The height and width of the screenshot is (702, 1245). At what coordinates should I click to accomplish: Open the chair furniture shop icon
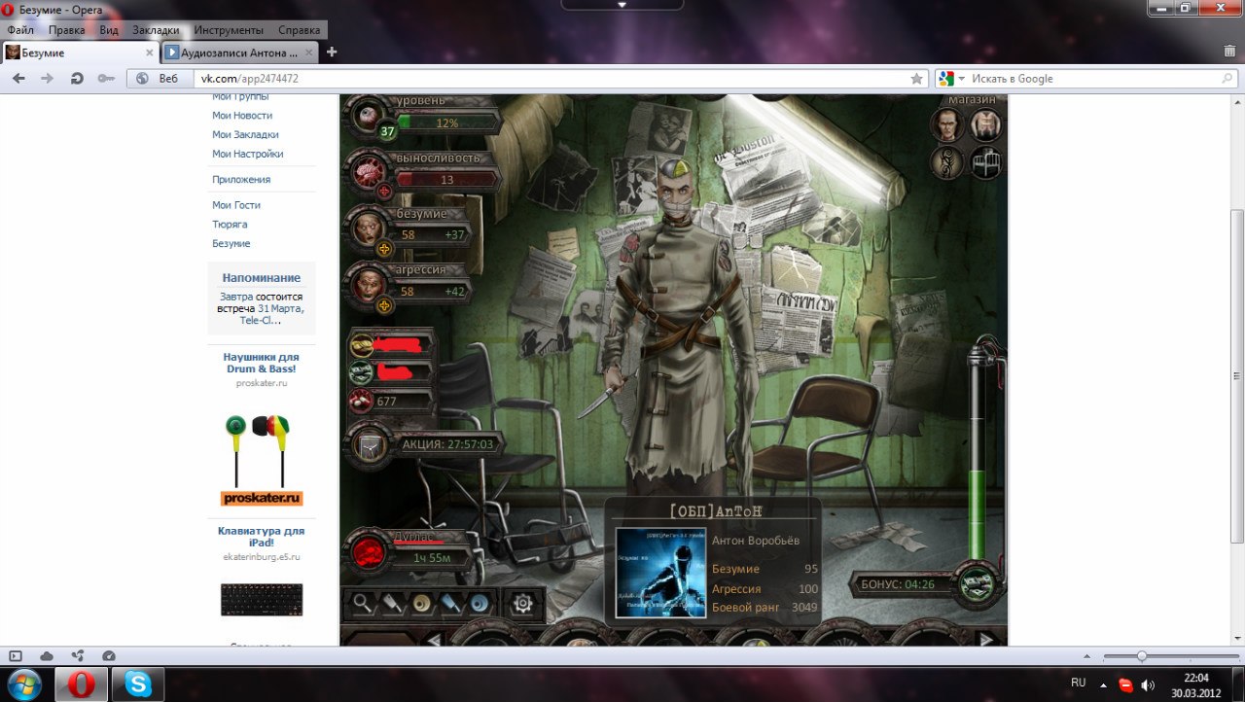pyautogui.click(x=985, y=162)
